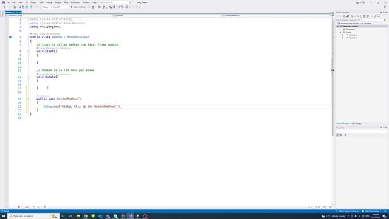
Task: Switch to the Solution Explorer bottom tab
Action: click(343, 123)
